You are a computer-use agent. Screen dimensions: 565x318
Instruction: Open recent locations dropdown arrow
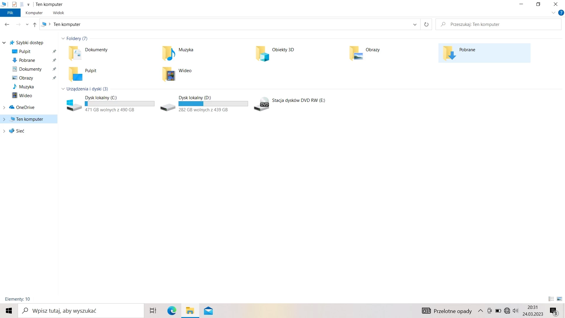tap(27, 24)
